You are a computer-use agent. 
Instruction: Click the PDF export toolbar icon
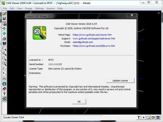pyautogui.click(x=4, y=23)
